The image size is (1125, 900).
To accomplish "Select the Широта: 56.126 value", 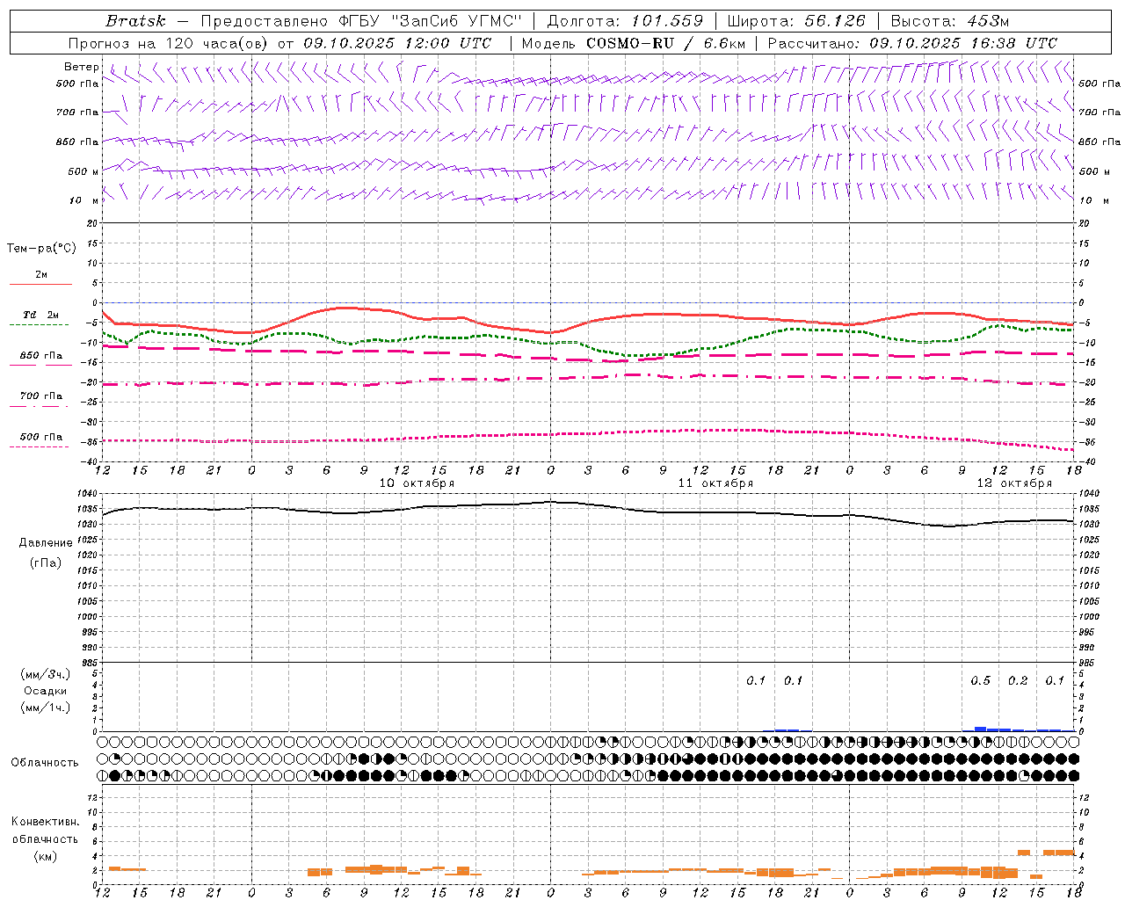I will [796, 21].
